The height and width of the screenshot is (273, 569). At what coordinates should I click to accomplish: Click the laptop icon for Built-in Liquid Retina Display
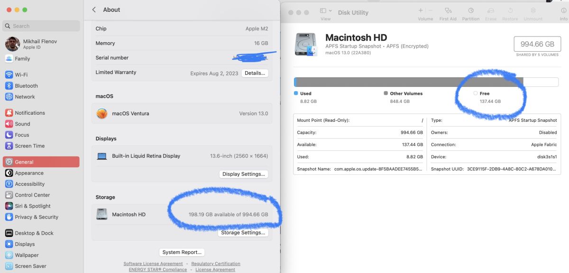point(101,156)
